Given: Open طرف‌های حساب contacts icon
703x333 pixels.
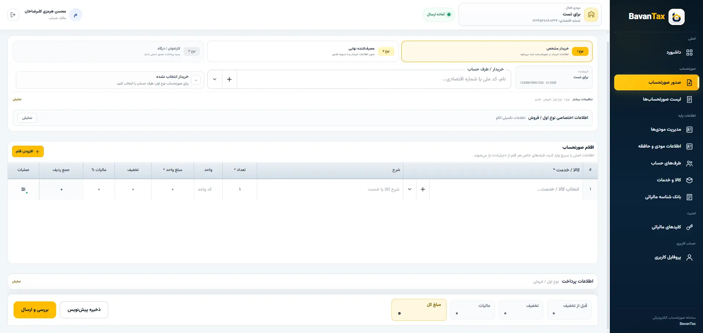Looking at the screenshot, I should 689,163.
